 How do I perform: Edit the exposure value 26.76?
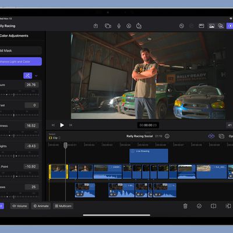[31, 84]
